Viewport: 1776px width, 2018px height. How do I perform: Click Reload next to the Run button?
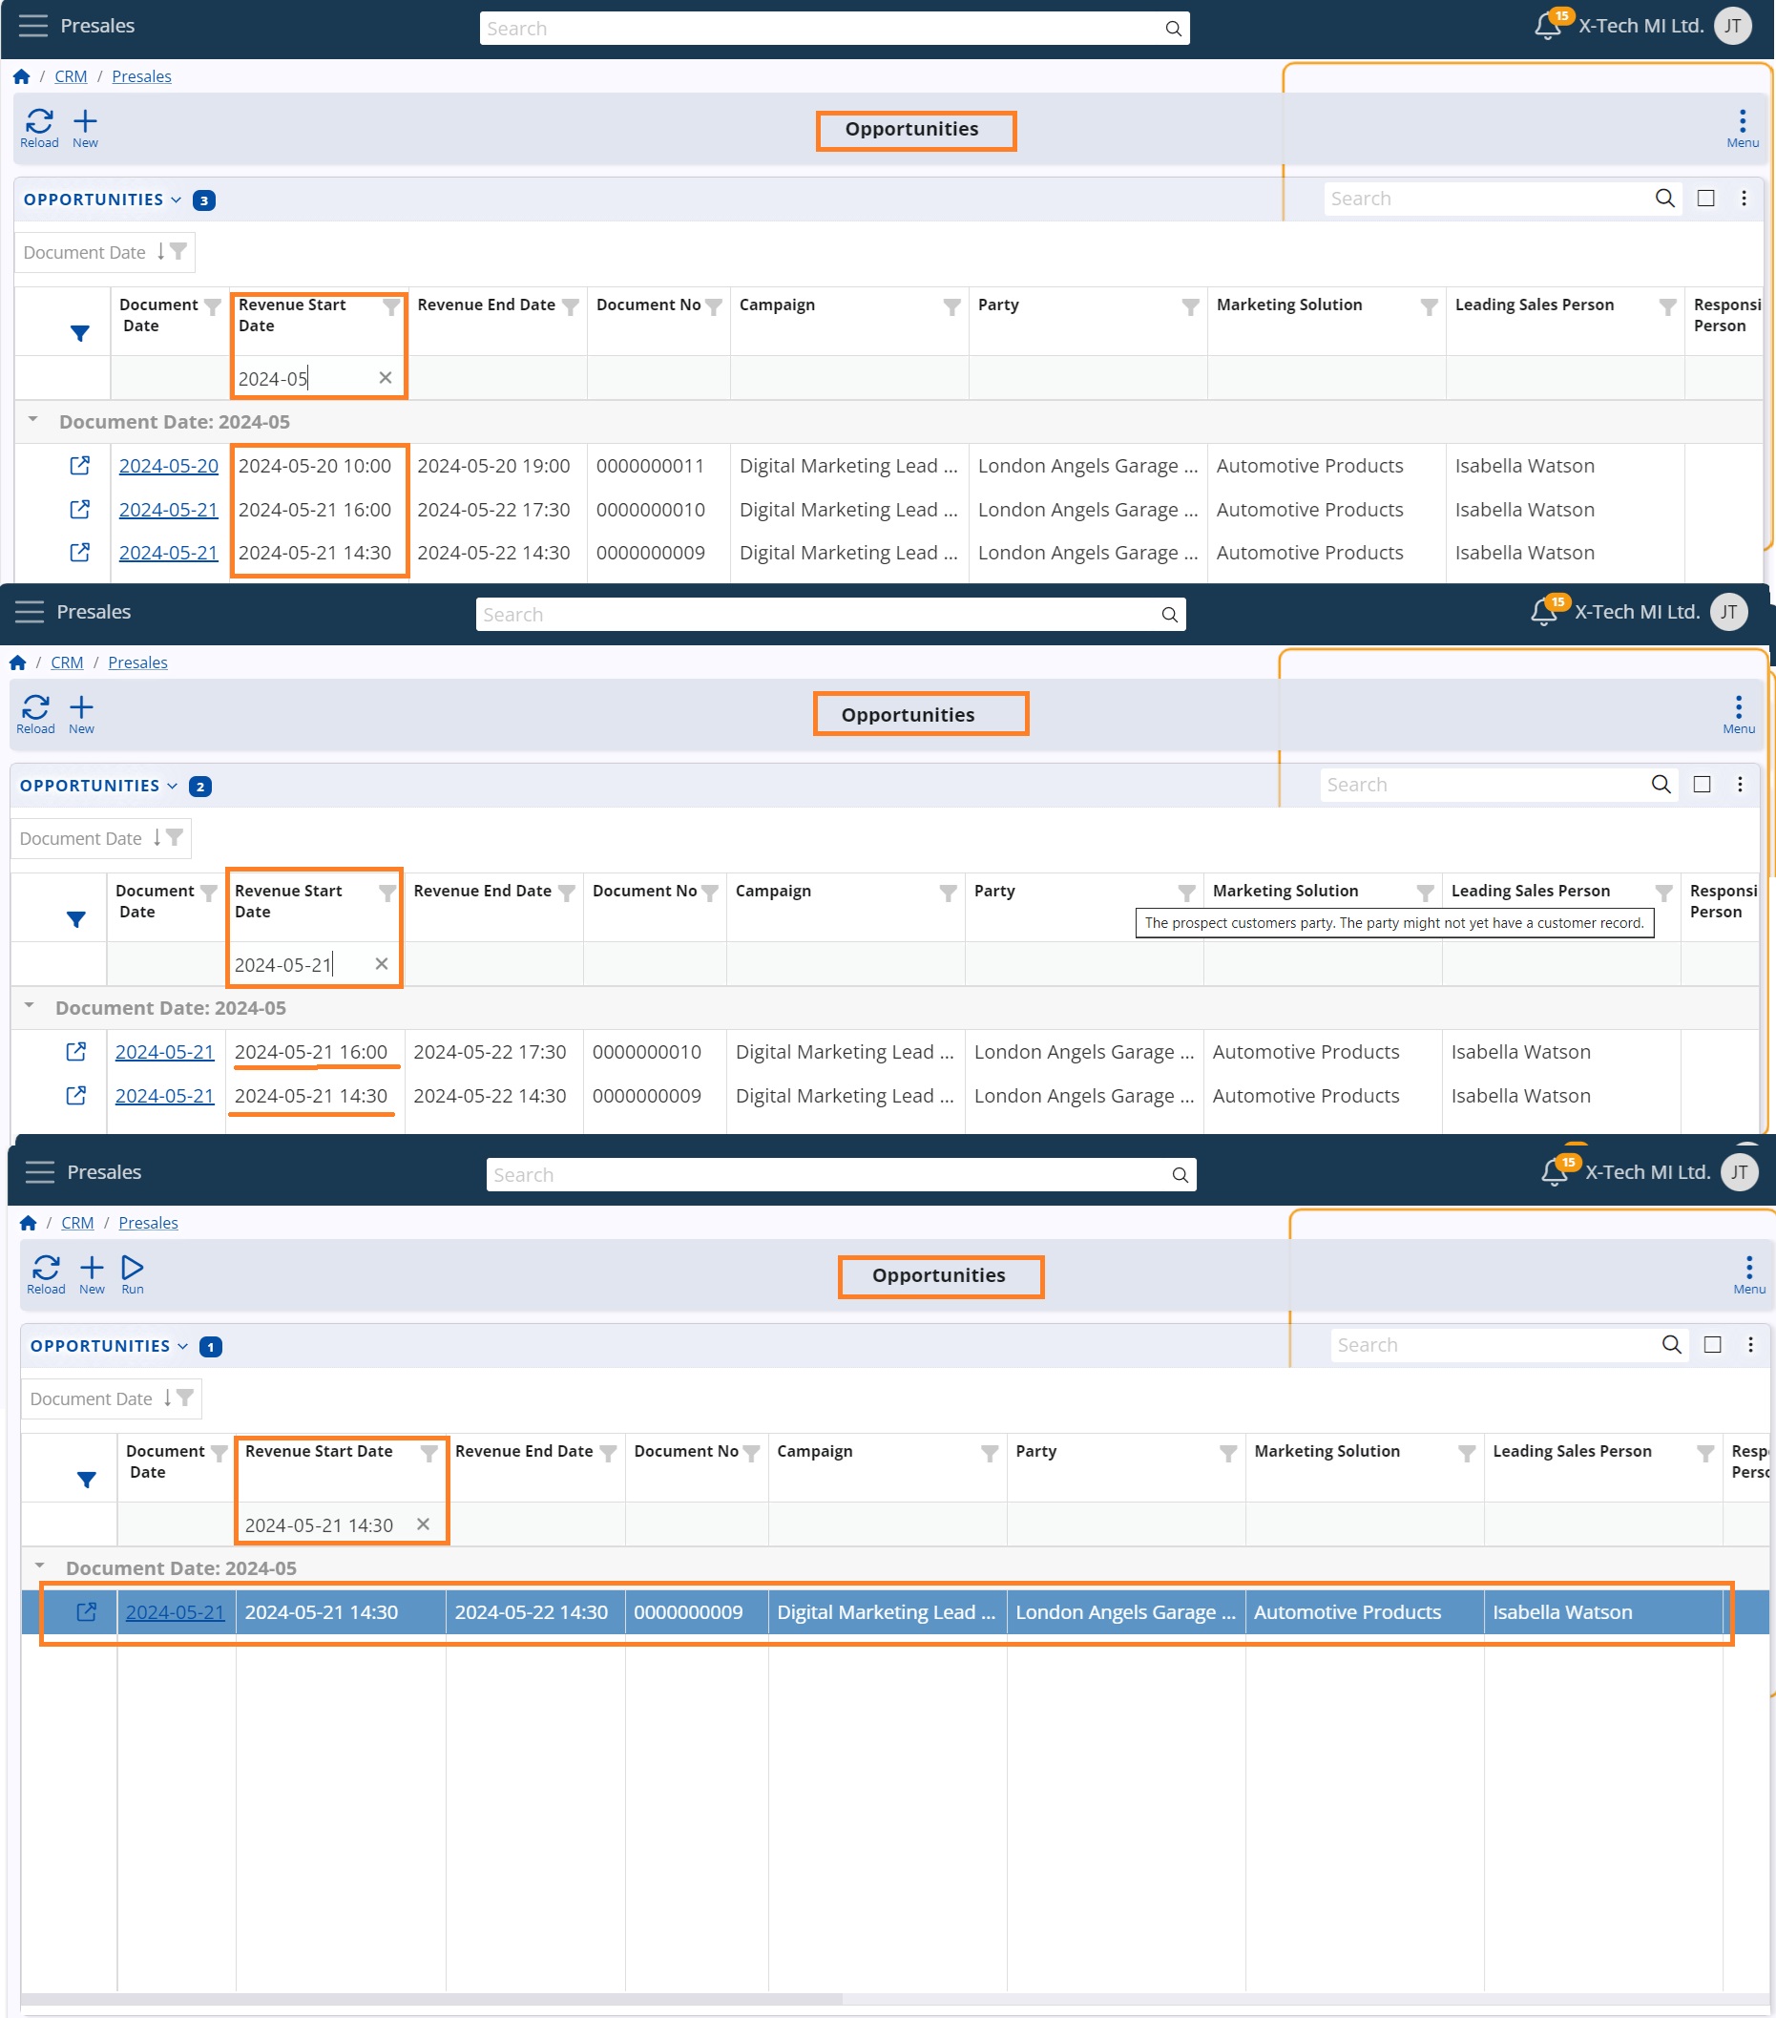point(47,1273)
